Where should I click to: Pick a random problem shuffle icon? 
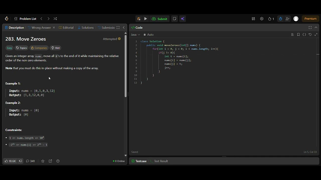55,19
